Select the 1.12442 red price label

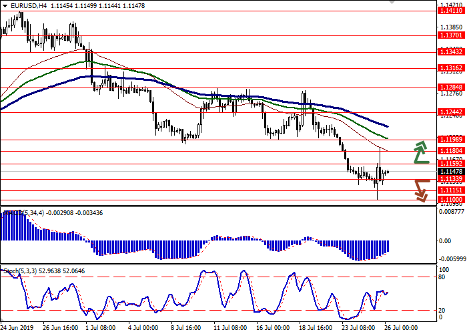[451, 112]
